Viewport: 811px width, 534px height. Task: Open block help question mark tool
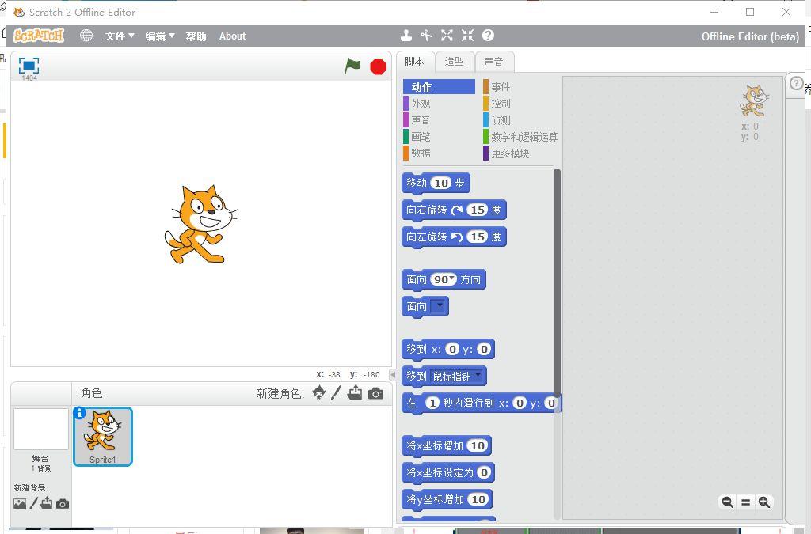[488, 36]
